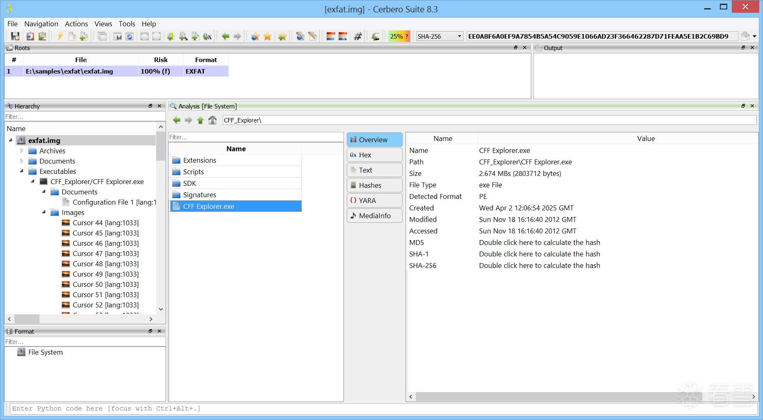Image resolution: width=763 pixels, height=420 pixels.
Task: Click the home icon in Analysis view
Action: point(212,120)
